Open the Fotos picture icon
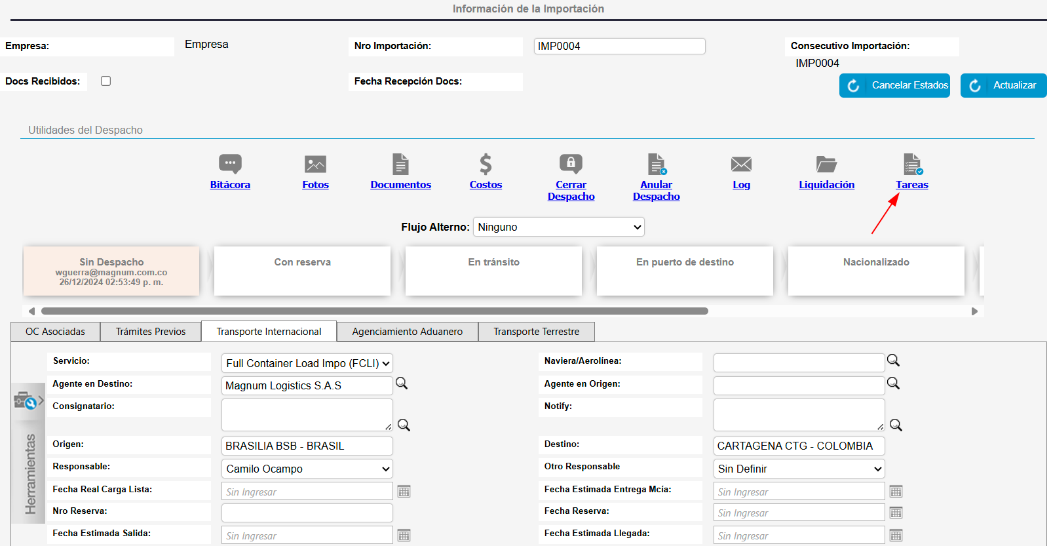This screenshot has width=1051, height=546. pos(315,164)
